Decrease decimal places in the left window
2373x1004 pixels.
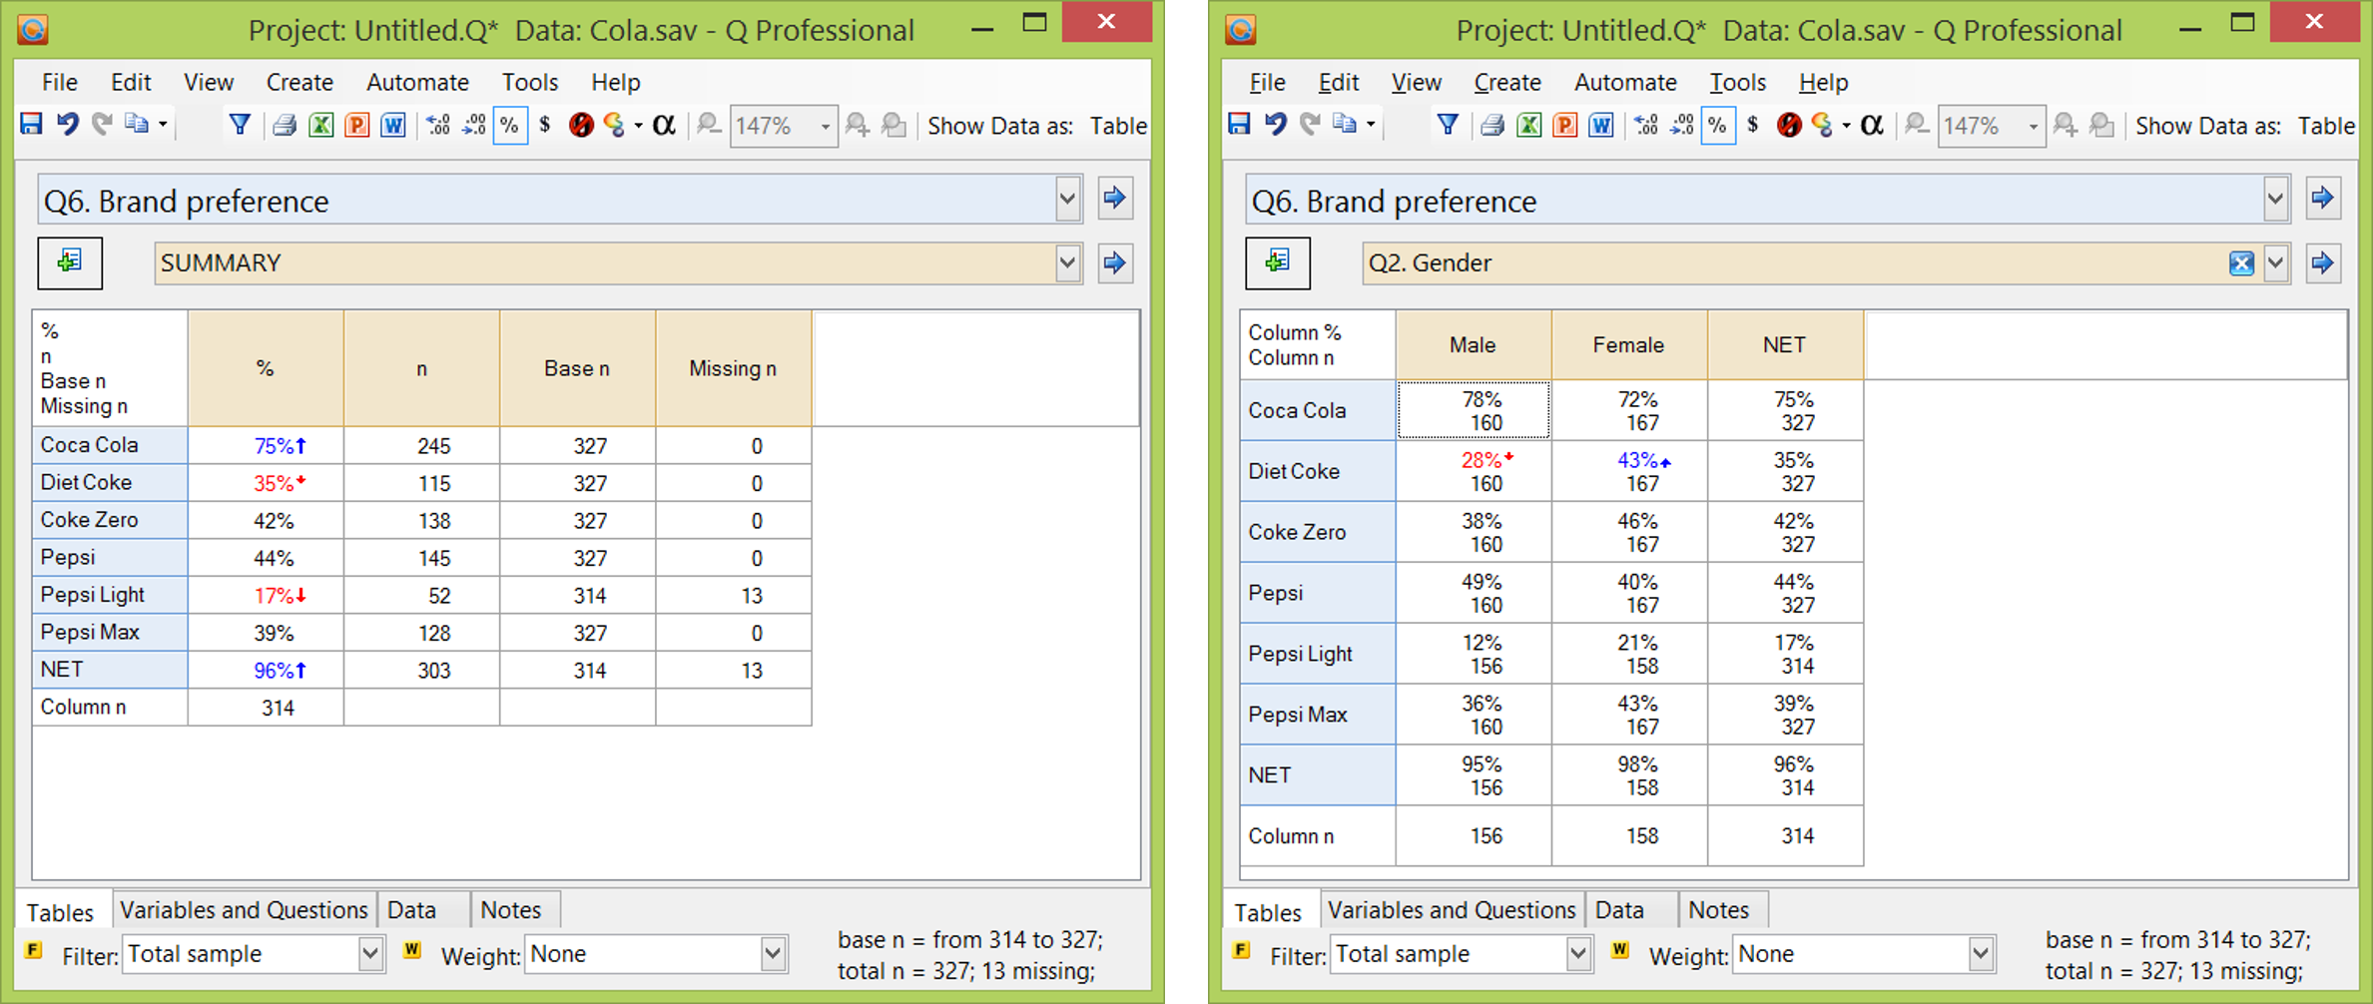click(474, 125)
